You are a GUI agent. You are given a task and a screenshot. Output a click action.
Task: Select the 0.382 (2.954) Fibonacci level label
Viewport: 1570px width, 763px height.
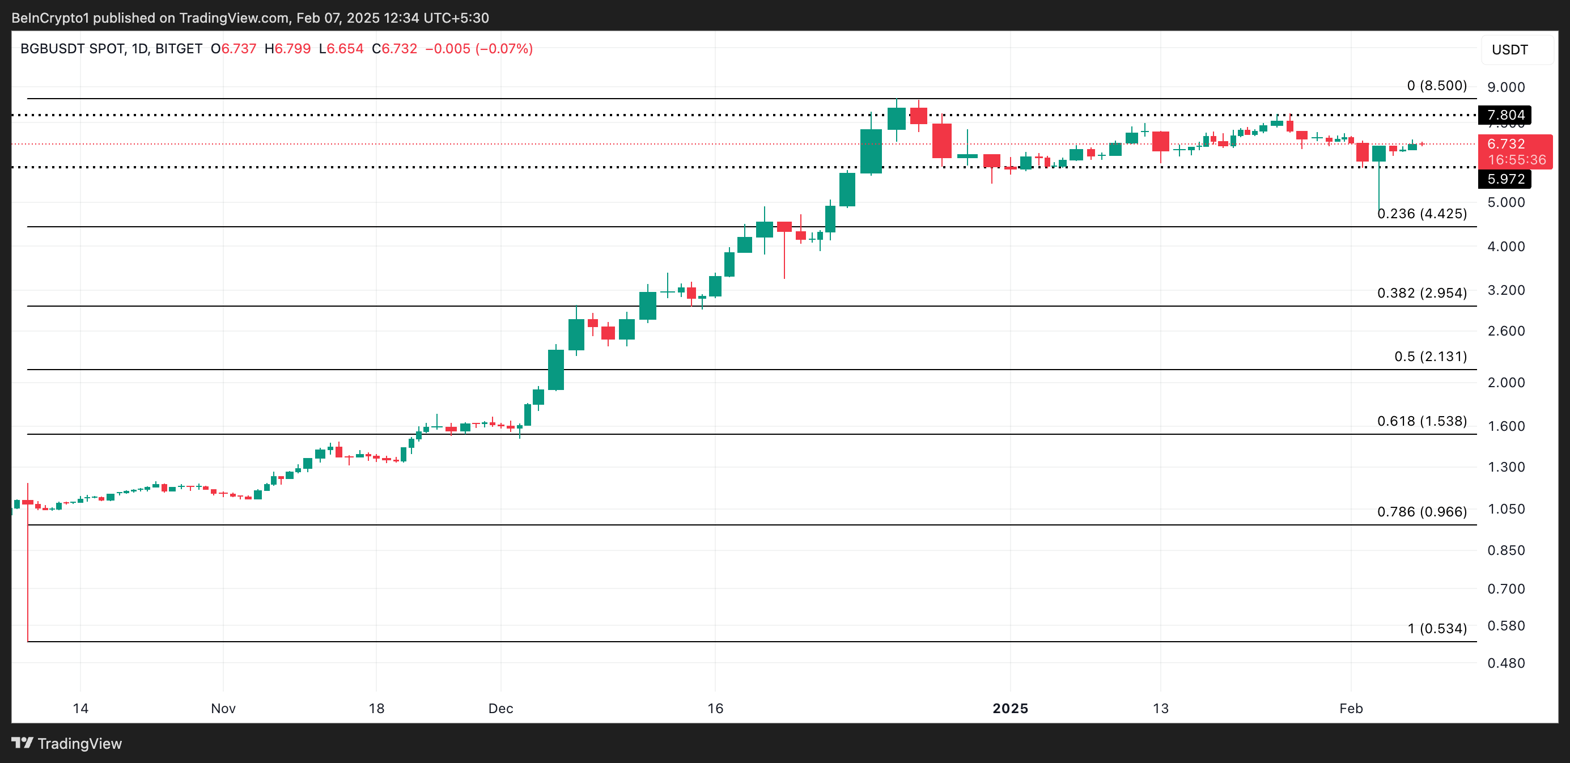1422,293
